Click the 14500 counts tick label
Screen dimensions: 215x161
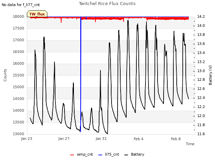[x=18, y=99]
